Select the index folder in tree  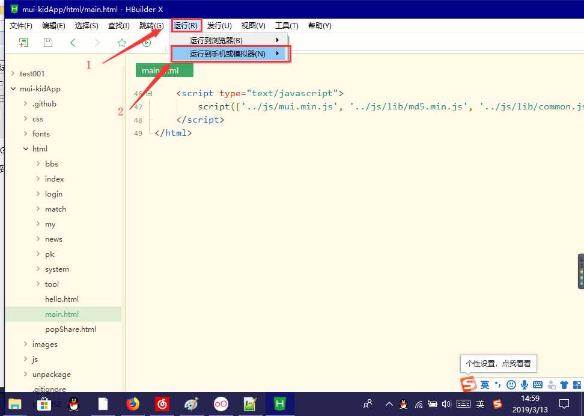55,179
